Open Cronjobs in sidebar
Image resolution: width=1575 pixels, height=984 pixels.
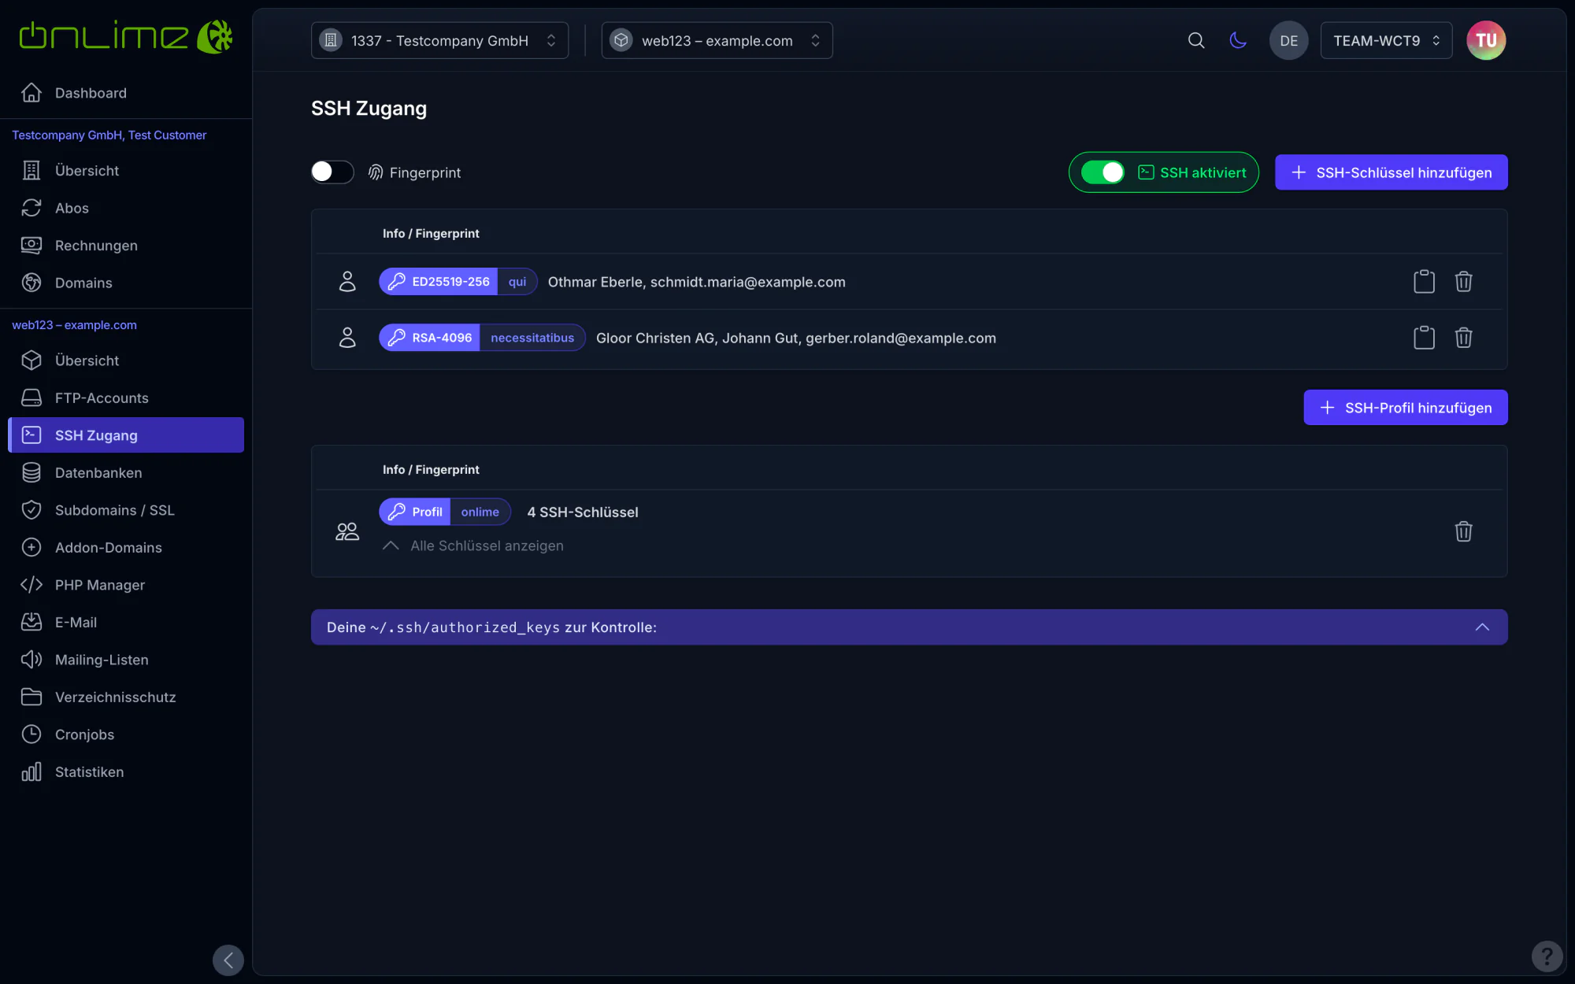(x=126, y=734)
